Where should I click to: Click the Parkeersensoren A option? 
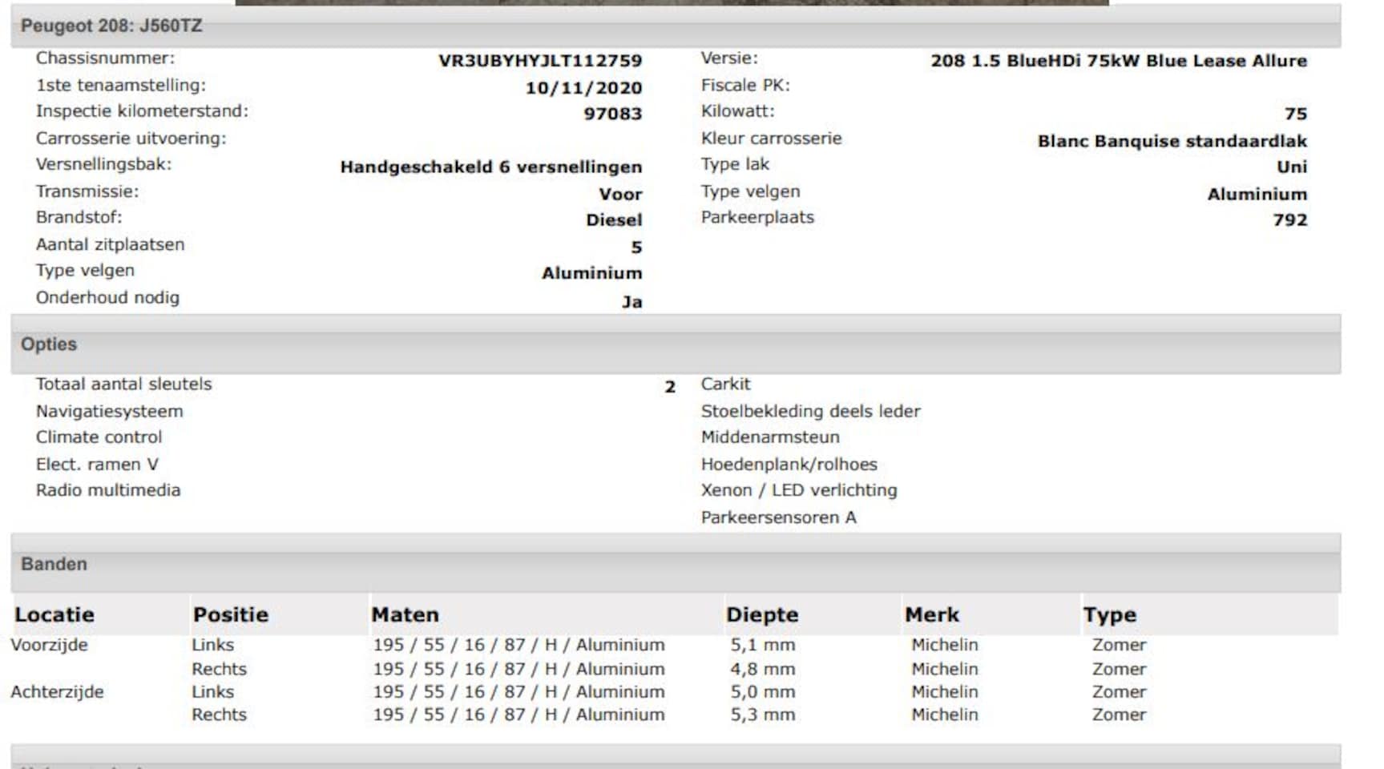(778, 517)
